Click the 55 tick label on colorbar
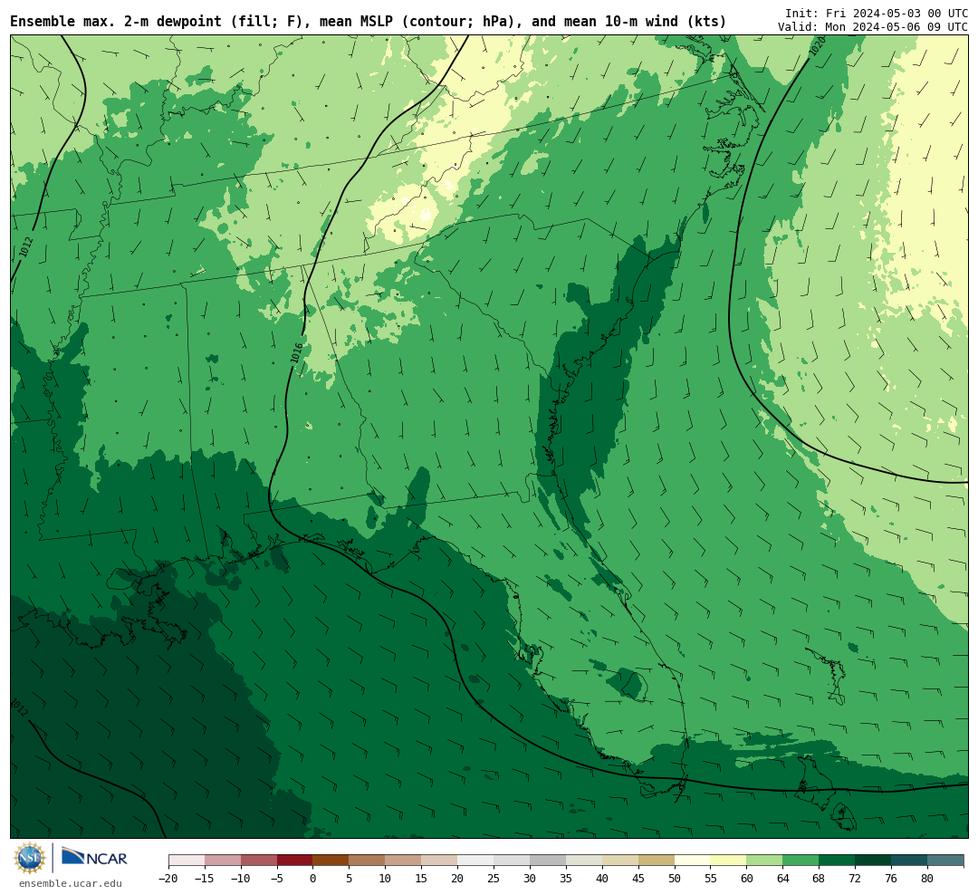This screenshot has width=978, height=895. pyautogui.click(x=711, y=879)
